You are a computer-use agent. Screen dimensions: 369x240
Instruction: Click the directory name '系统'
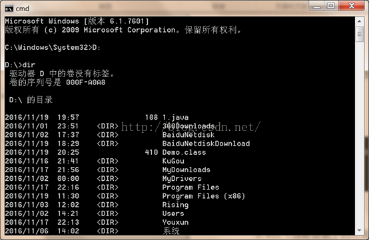click(171, 231)
